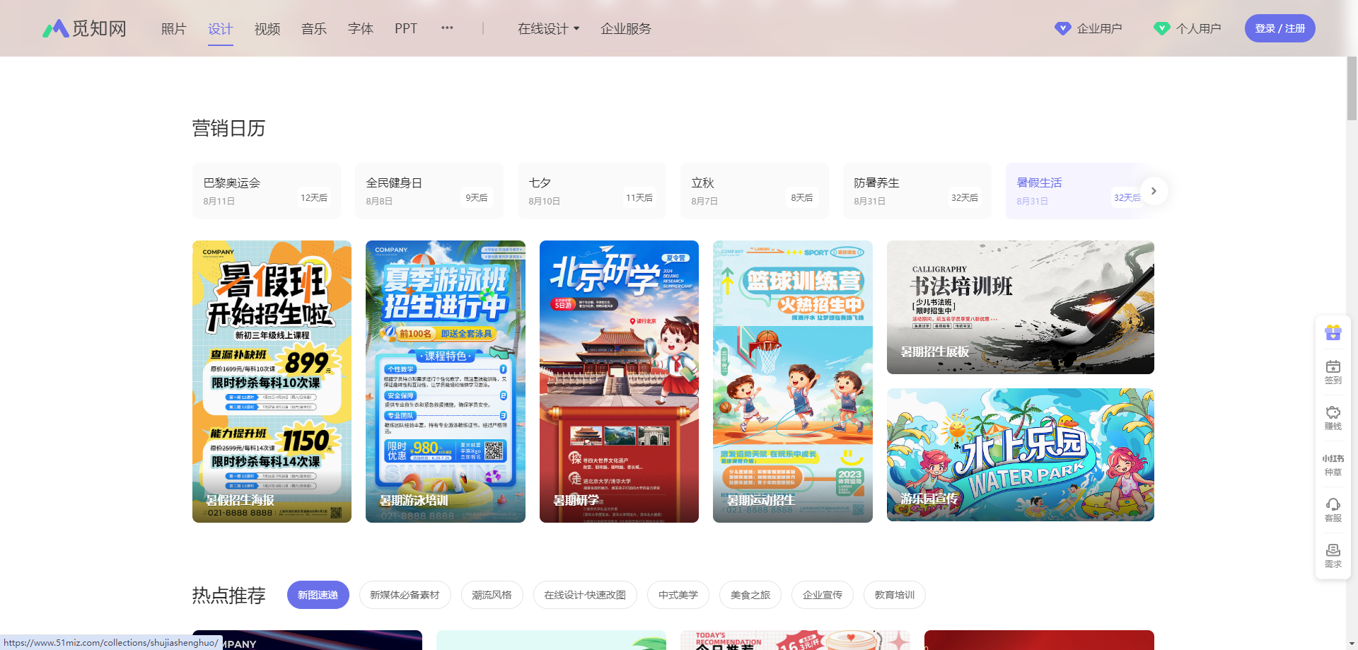Open the gift box icon in sidebar
Screen dimensions: 1358x650
[1333, 332]
